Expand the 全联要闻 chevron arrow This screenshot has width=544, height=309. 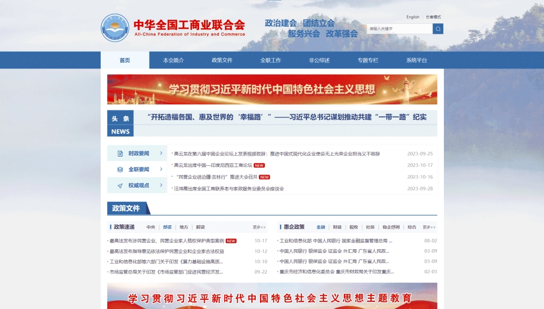(161, 169)
